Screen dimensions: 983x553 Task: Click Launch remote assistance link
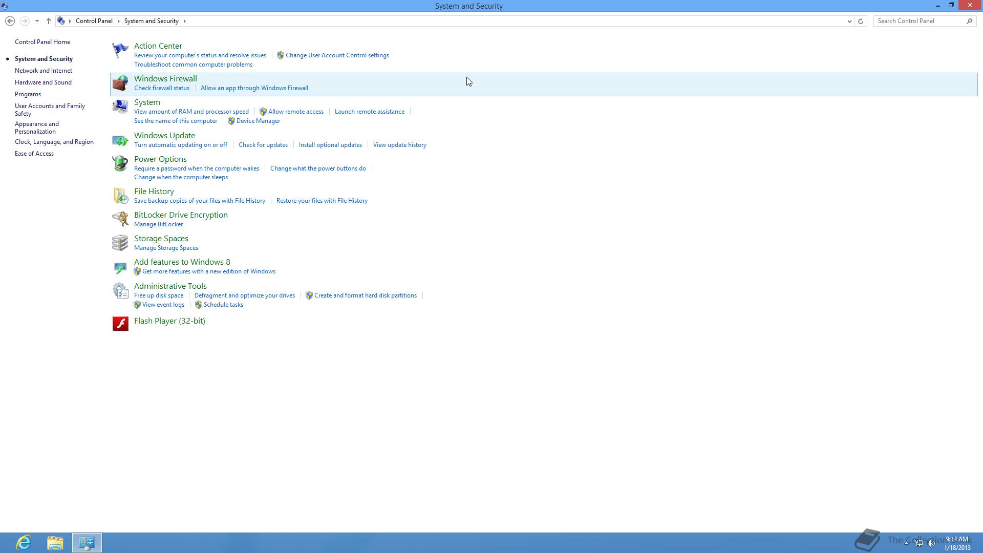[370, 112]
